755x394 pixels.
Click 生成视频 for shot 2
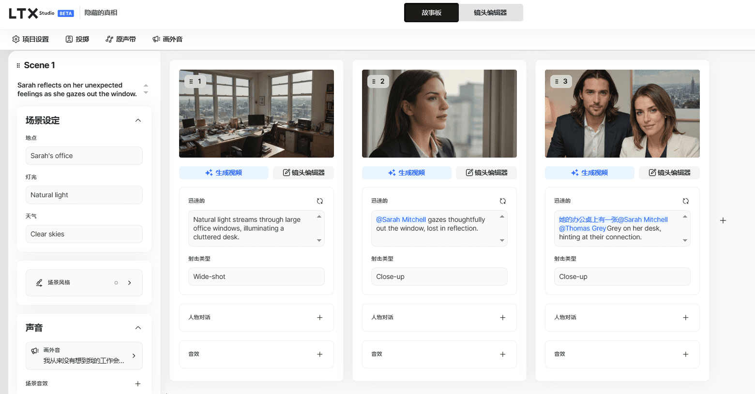coord(407,173)
